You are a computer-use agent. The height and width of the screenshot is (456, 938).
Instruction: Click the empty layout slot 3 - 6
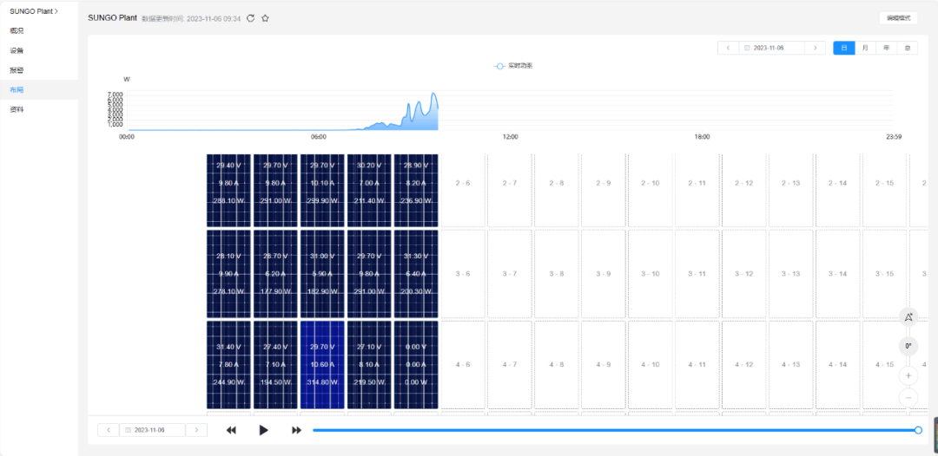[x=462, y=273]
